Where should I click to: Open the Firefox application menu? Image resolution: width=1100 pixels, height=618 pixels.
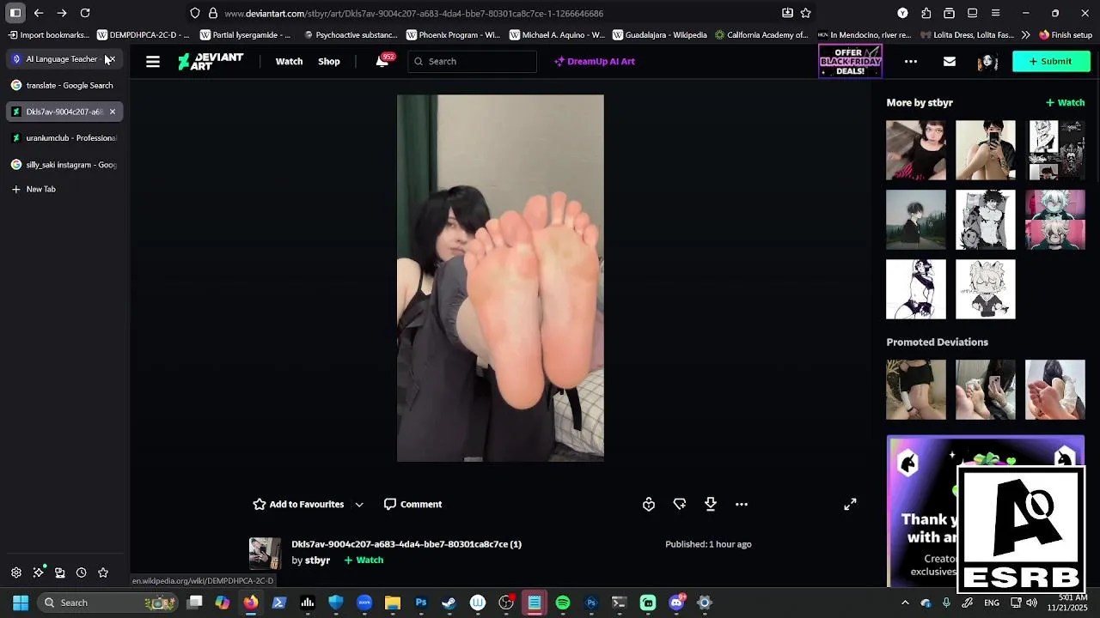(x=995, y=13)
